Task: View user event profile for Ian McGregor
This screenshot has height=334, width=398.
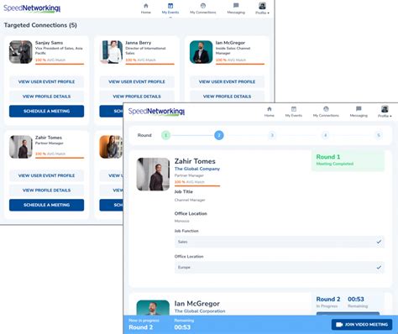Action: (227, 81)
